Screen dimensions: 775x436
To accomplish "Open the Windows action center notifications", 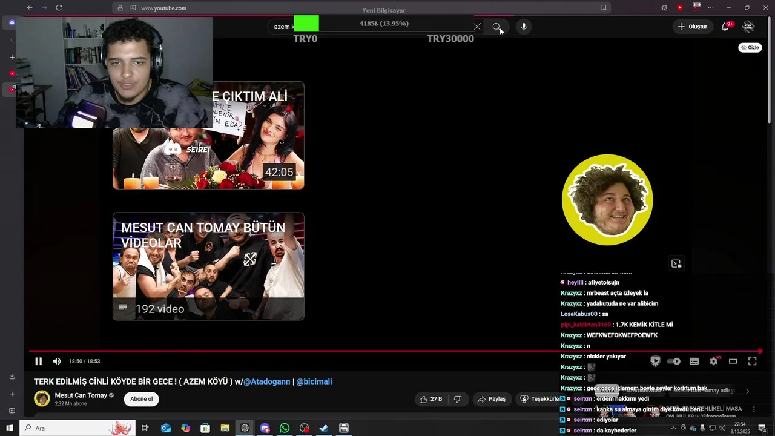I will (x=762, y=428).
